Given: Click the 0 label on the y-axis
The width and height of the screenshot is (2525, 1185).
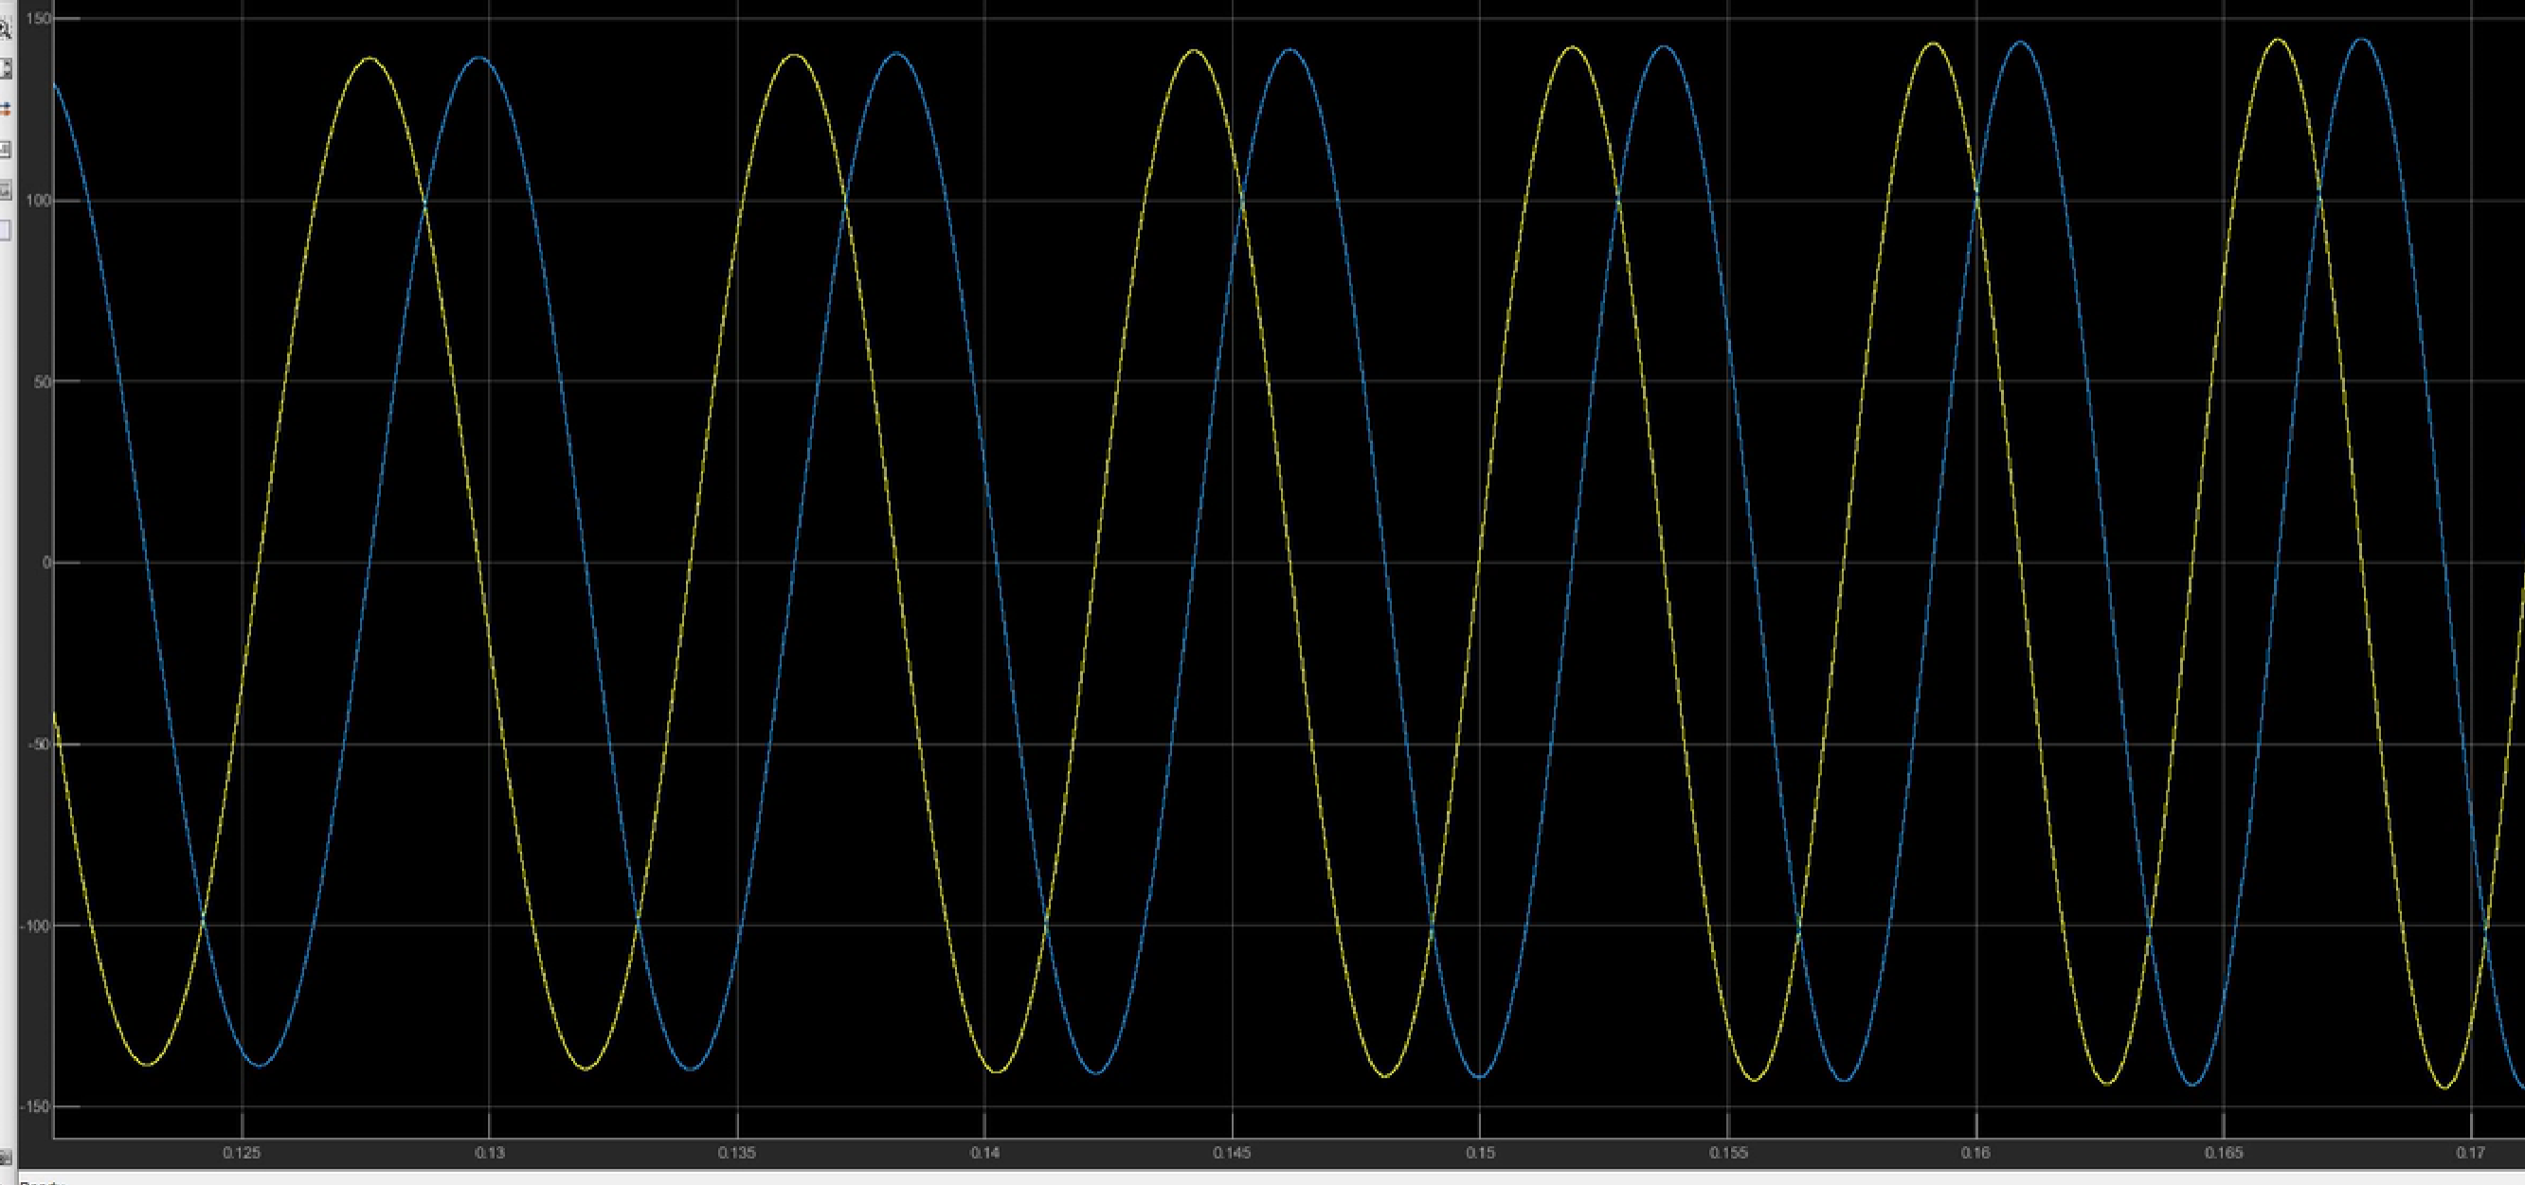Looking at the screenshot, I should coord(45,563).
